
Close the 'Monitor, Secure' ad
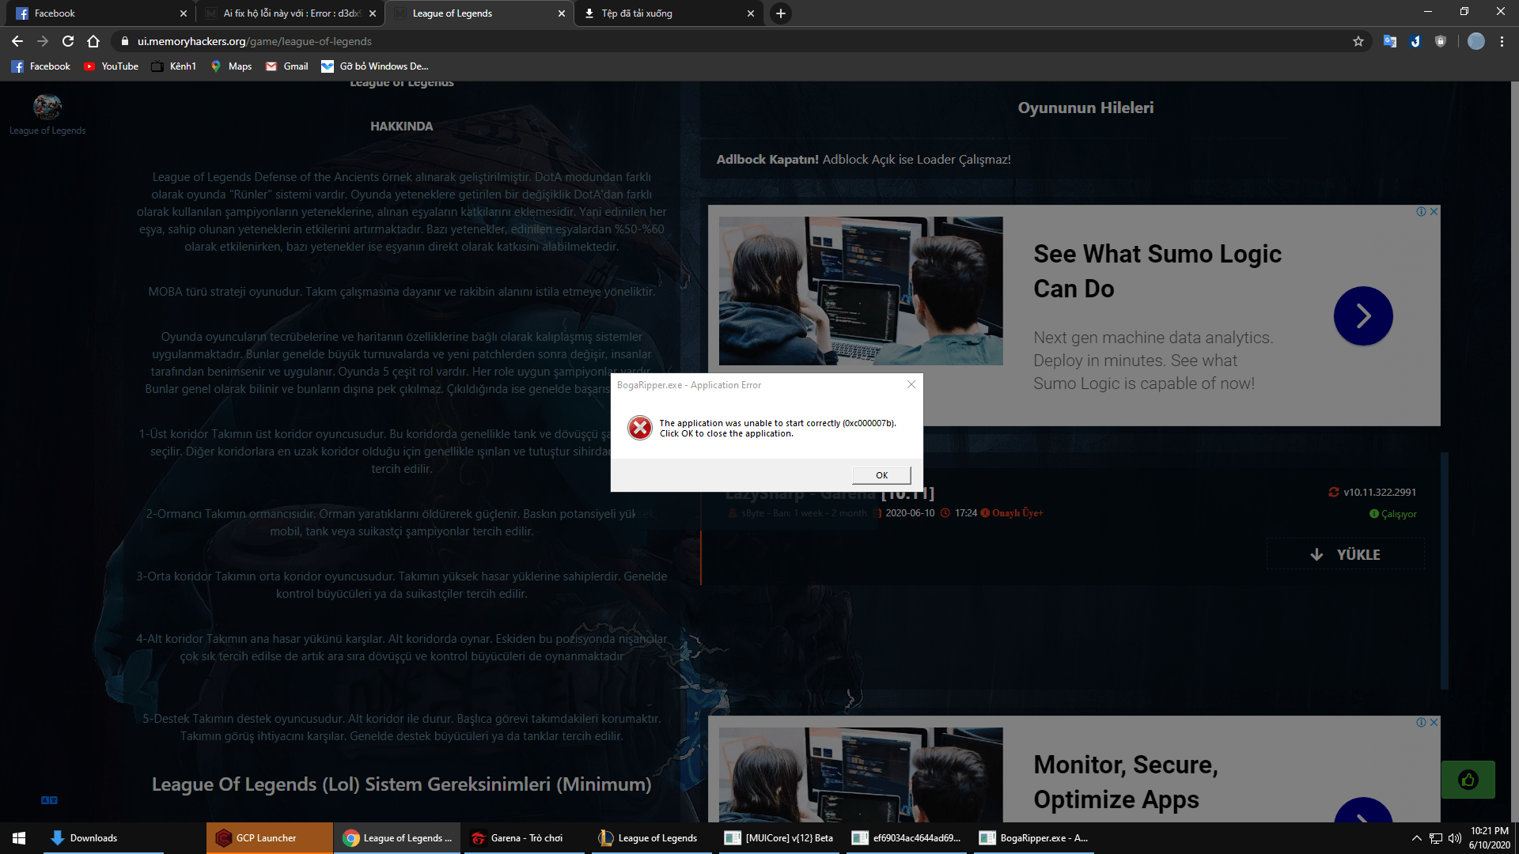1434,723
